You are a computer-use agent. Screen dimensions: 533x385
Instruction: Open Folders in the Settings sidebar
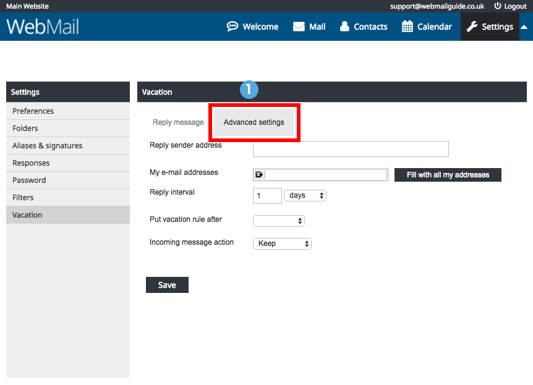pos(68,128)
